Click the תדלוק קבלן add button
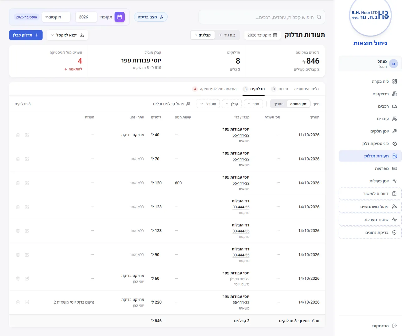This screenshot has height=336, width=402. click(26, 35)
